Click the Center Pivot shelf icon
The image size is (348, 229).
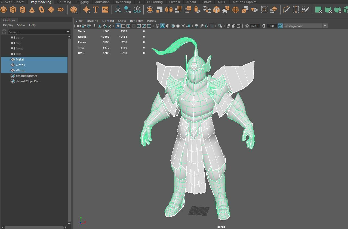[118, 10]
